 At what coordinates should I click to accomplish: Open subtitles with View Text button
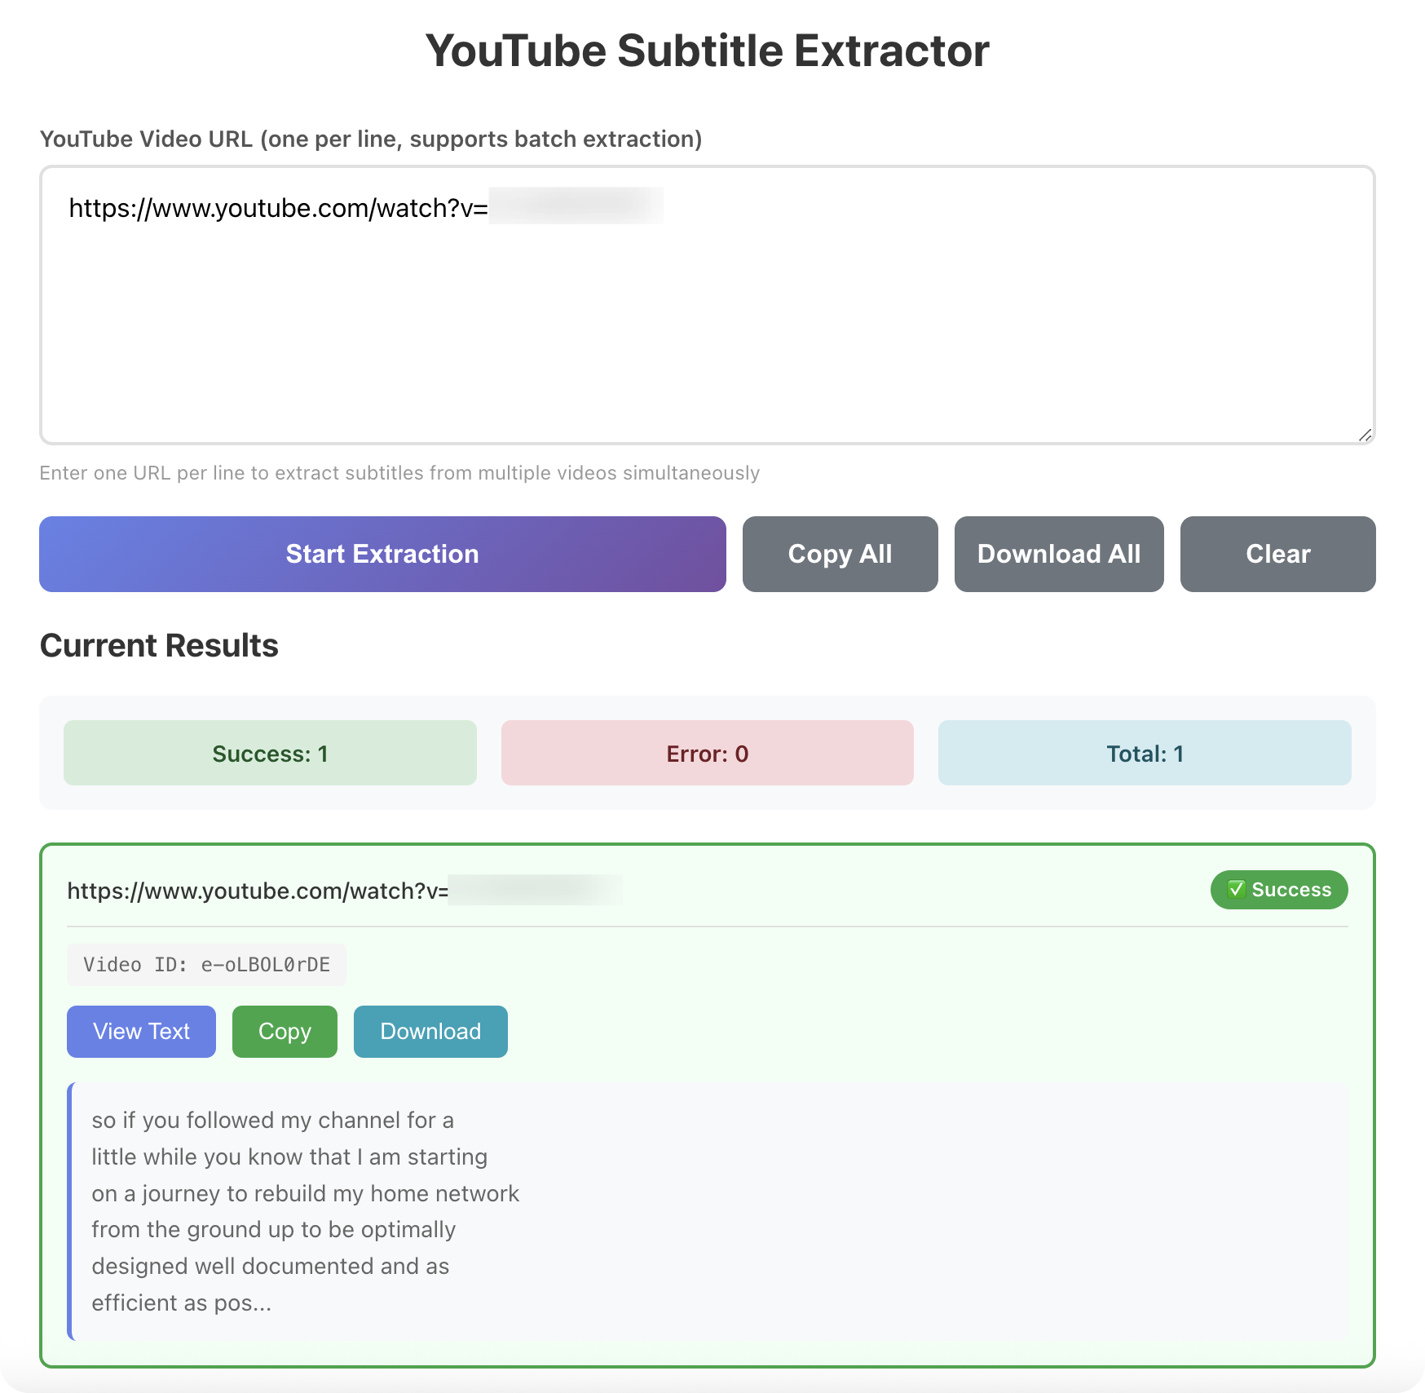coord(141,1032)
